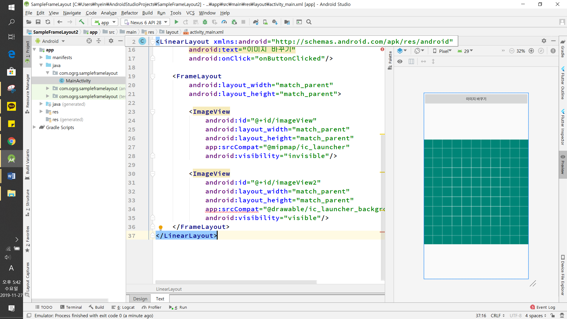Click the Make Project hammer icon

pos(82,22)
